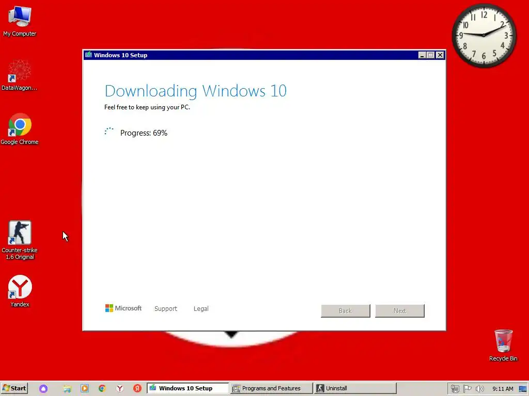
Task: Click the Microsoft logo in setup
Action: (123, 308)
